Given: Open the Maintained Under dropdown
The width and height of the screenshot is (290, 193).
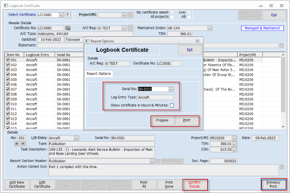Looking at the screenshot, I should pyautogui.click(x=209, y=28).
